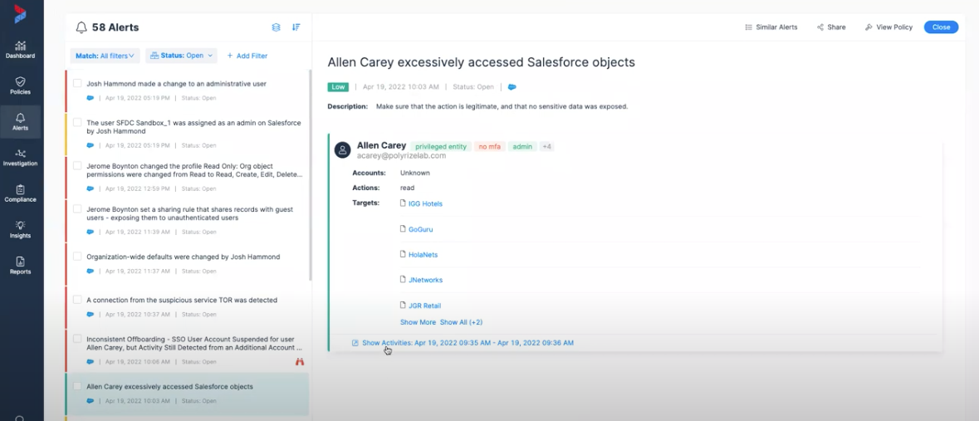979x421 pixels.
Task: Check the Josh Hammond administrative user alert
Action: [77, 83]
